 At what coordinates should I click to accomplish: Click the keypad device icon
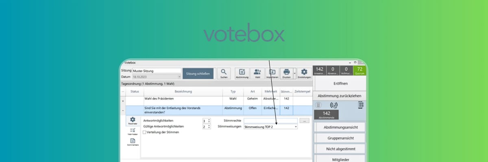318,105
